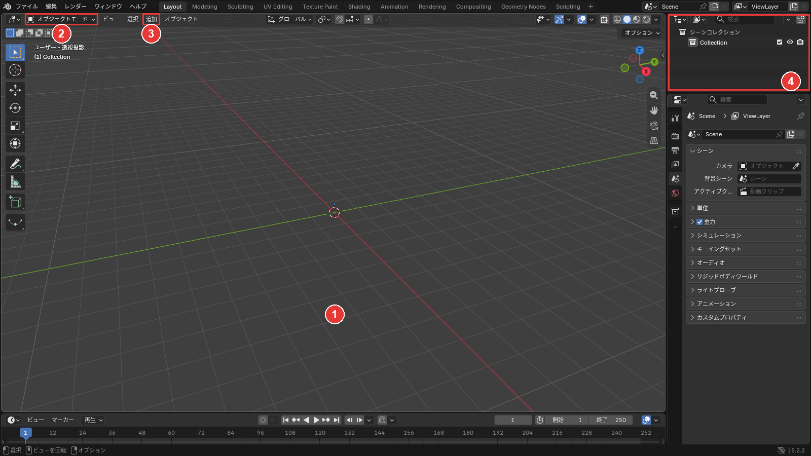Jump to the timeline end button
This screenshot has width=811, height=456.
pyautogui.click(x=337, y=420)
